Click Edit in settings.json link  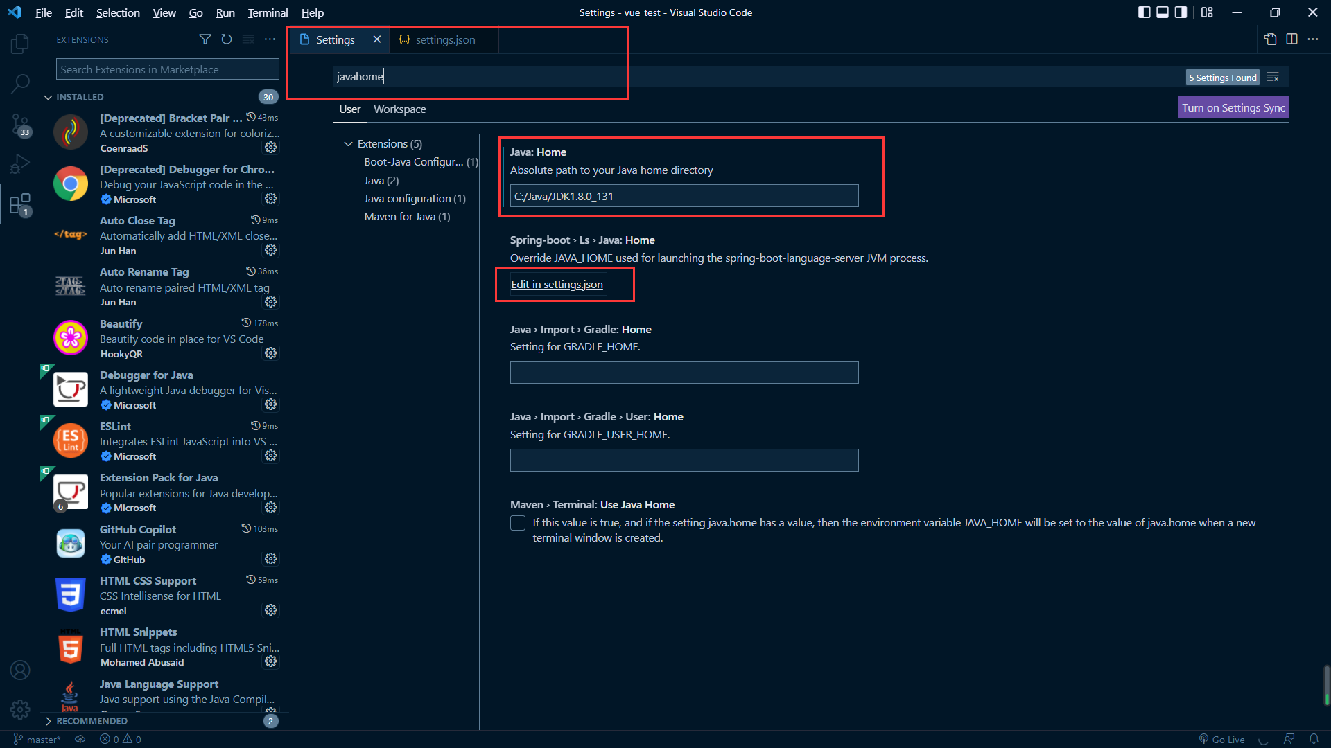557,285
